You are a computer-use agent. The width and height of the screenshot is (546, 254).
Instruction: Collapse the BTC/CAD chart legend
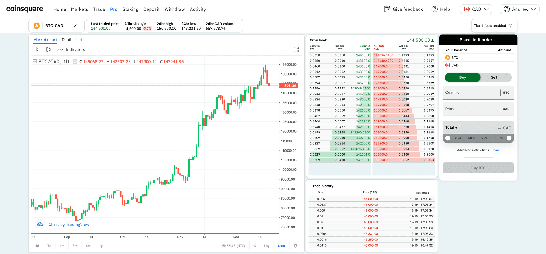coord(35,61)
